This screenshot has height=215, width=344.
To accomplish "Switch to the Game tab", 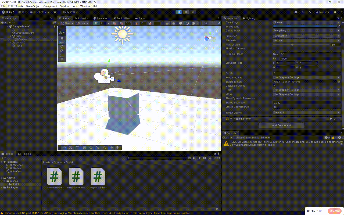I will click(x=140, y=18).
